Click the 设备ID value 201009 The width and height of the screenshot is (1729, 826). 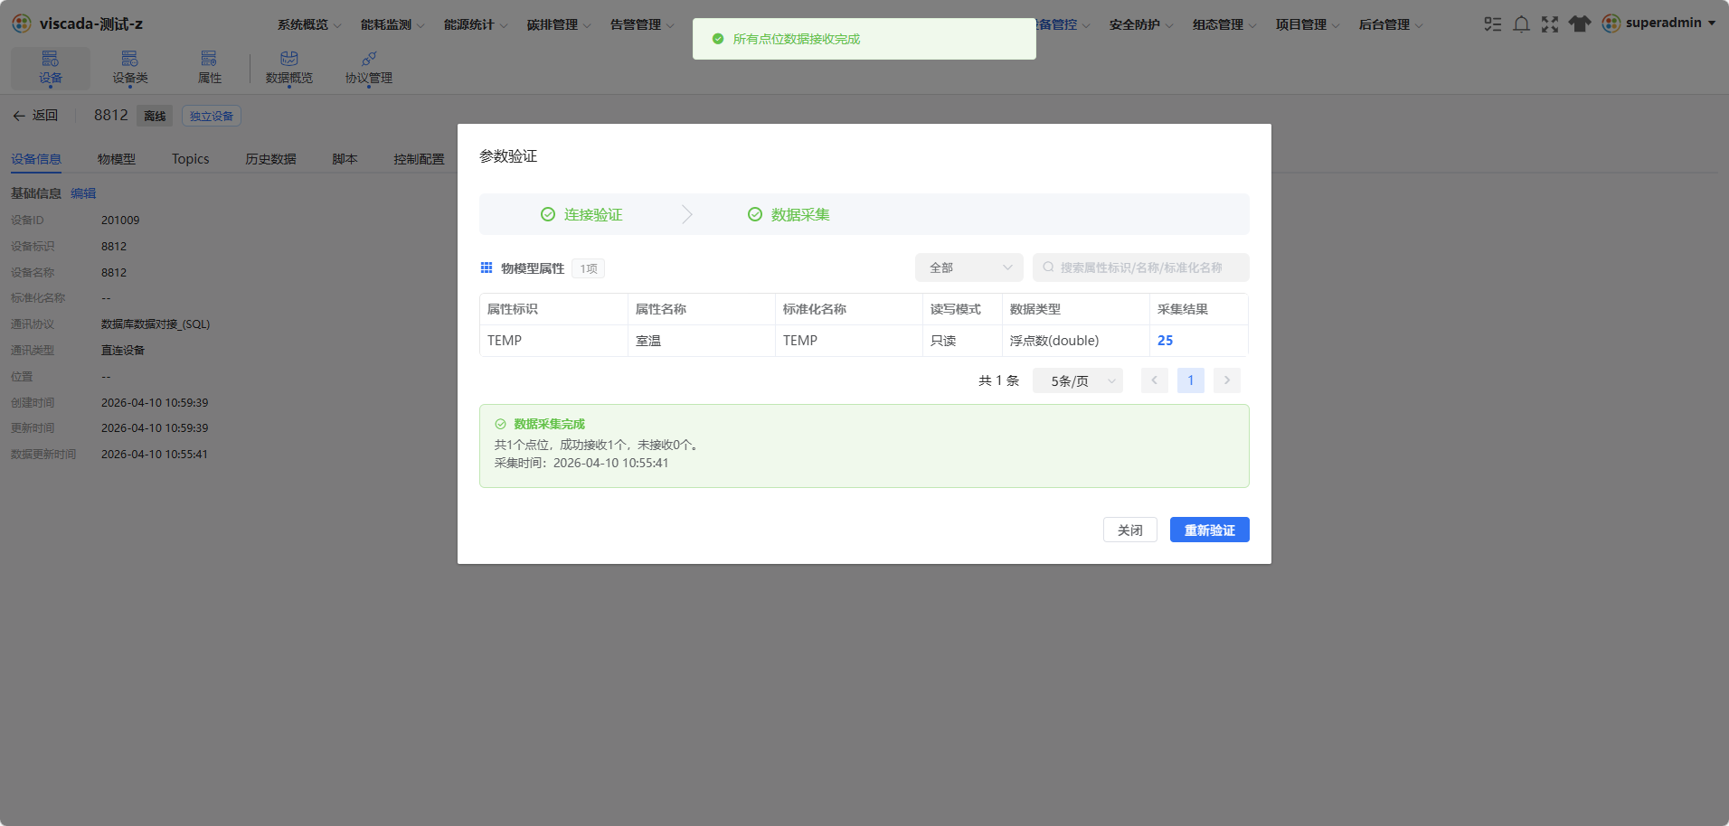pos(120,221)
